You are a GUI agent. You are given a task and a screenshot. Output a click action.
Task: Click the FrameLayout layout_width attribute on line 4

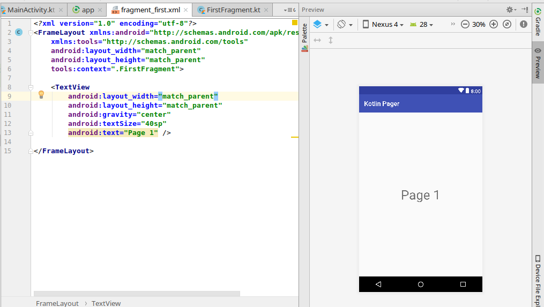click(126, 51)
